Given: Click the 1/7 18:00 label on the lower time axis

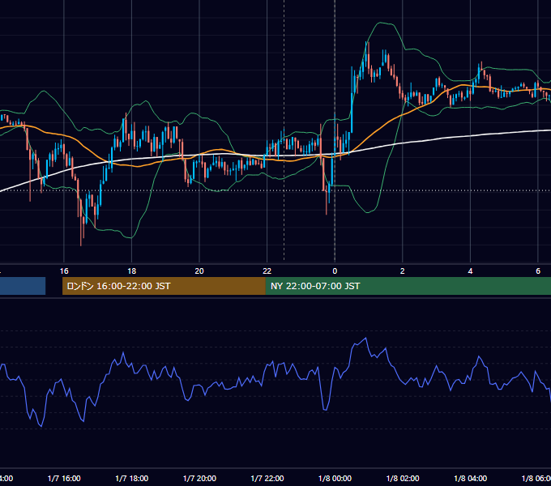Looking at the screenshot, I should (132, 478).
